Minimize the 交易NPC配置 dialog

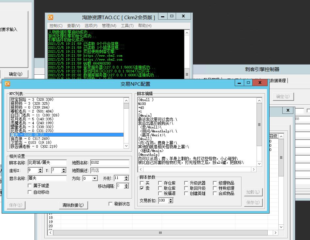click(240, 83)
